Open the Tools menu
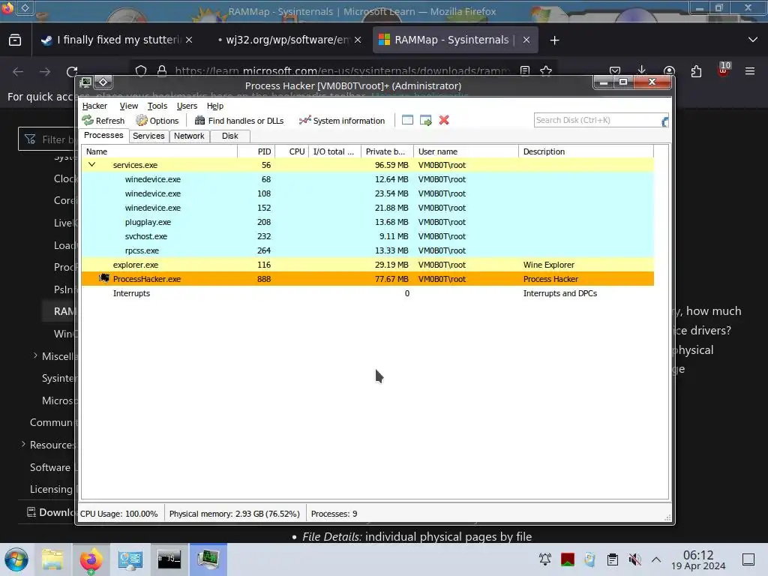This screenshot has height=576, width=768. 157,106
